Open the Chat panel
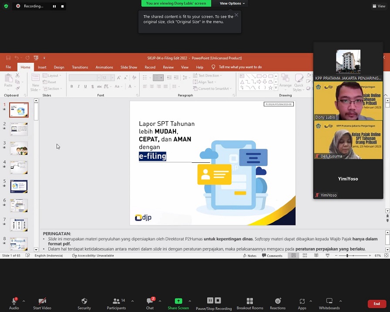390x312 pixels. tap(150, 301)
